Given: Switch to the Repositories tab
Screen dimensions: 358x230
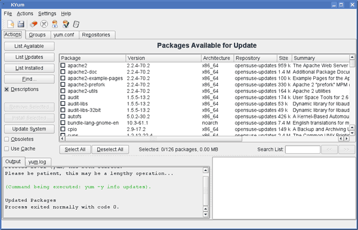Looking at the screenshot, I should click(96, 35).
